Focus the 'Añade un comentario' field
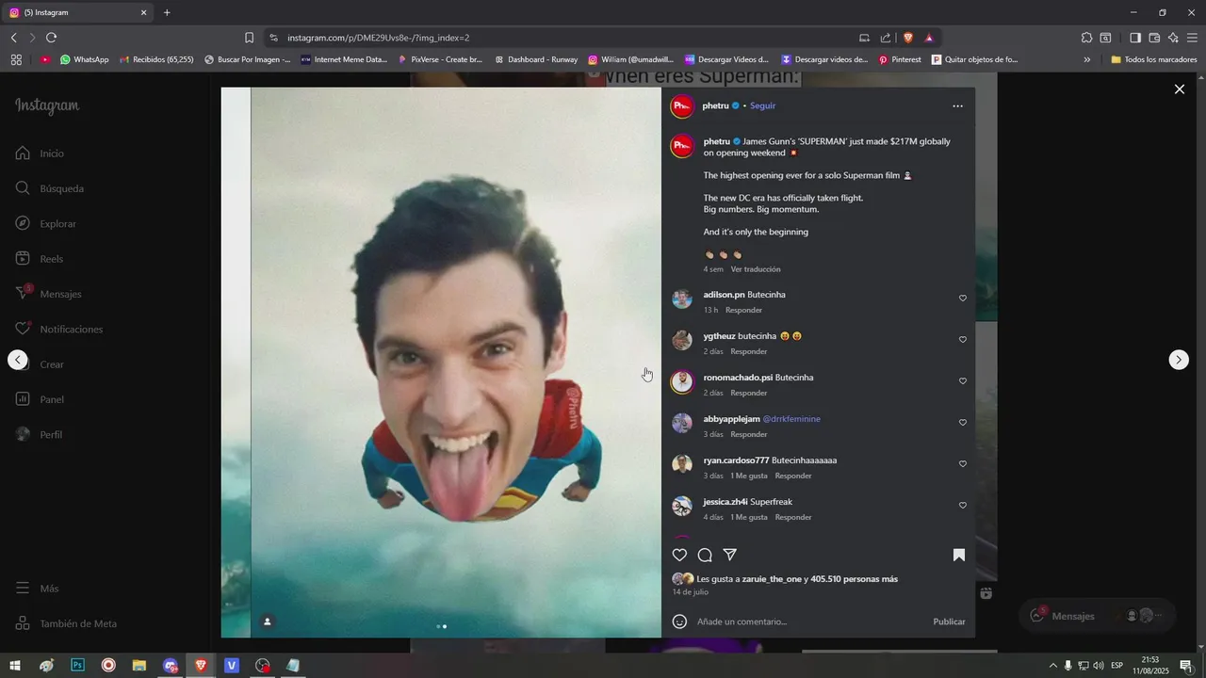Viewport: 1206px width, 678px height. click(x=808, y=621)
